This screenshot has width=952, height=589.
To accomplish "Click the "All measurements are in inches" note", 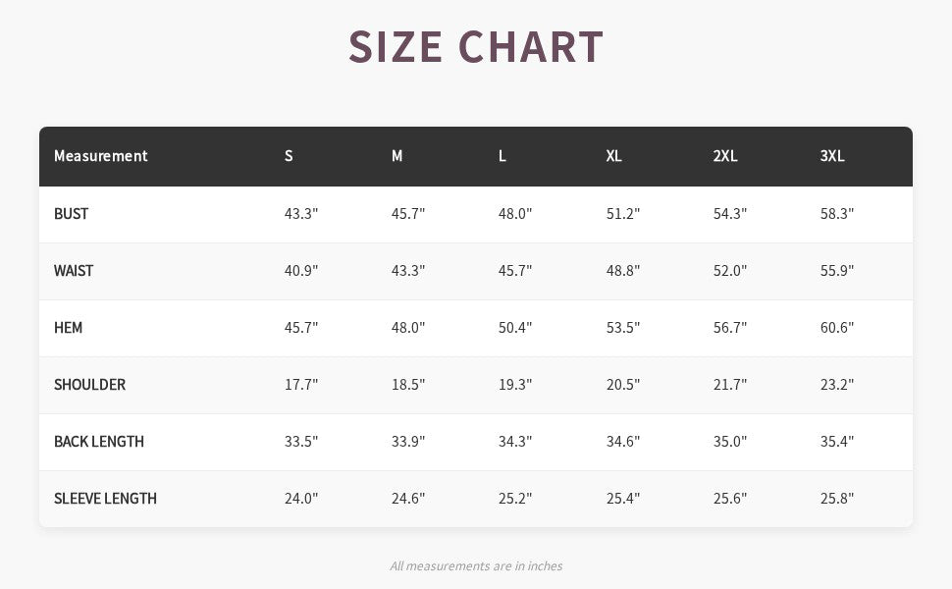I will [x=476, y=565].
